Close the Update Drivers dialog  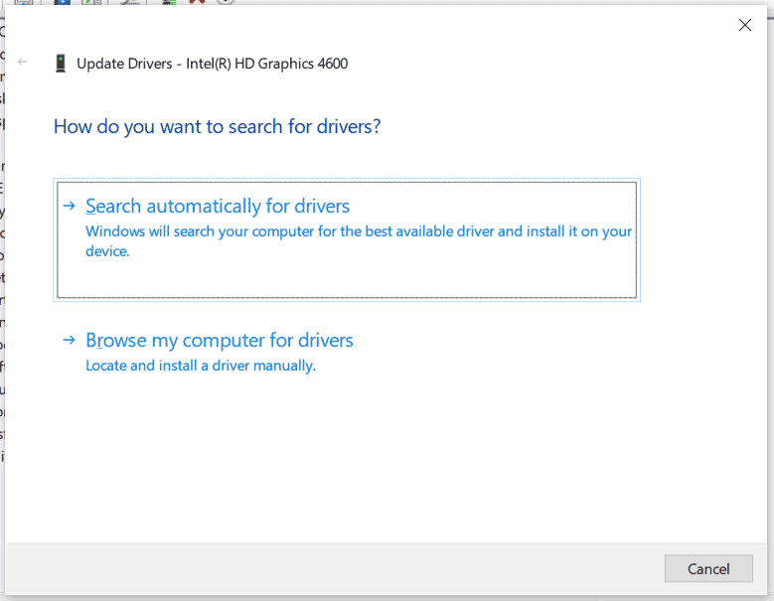tap(745, 25)
